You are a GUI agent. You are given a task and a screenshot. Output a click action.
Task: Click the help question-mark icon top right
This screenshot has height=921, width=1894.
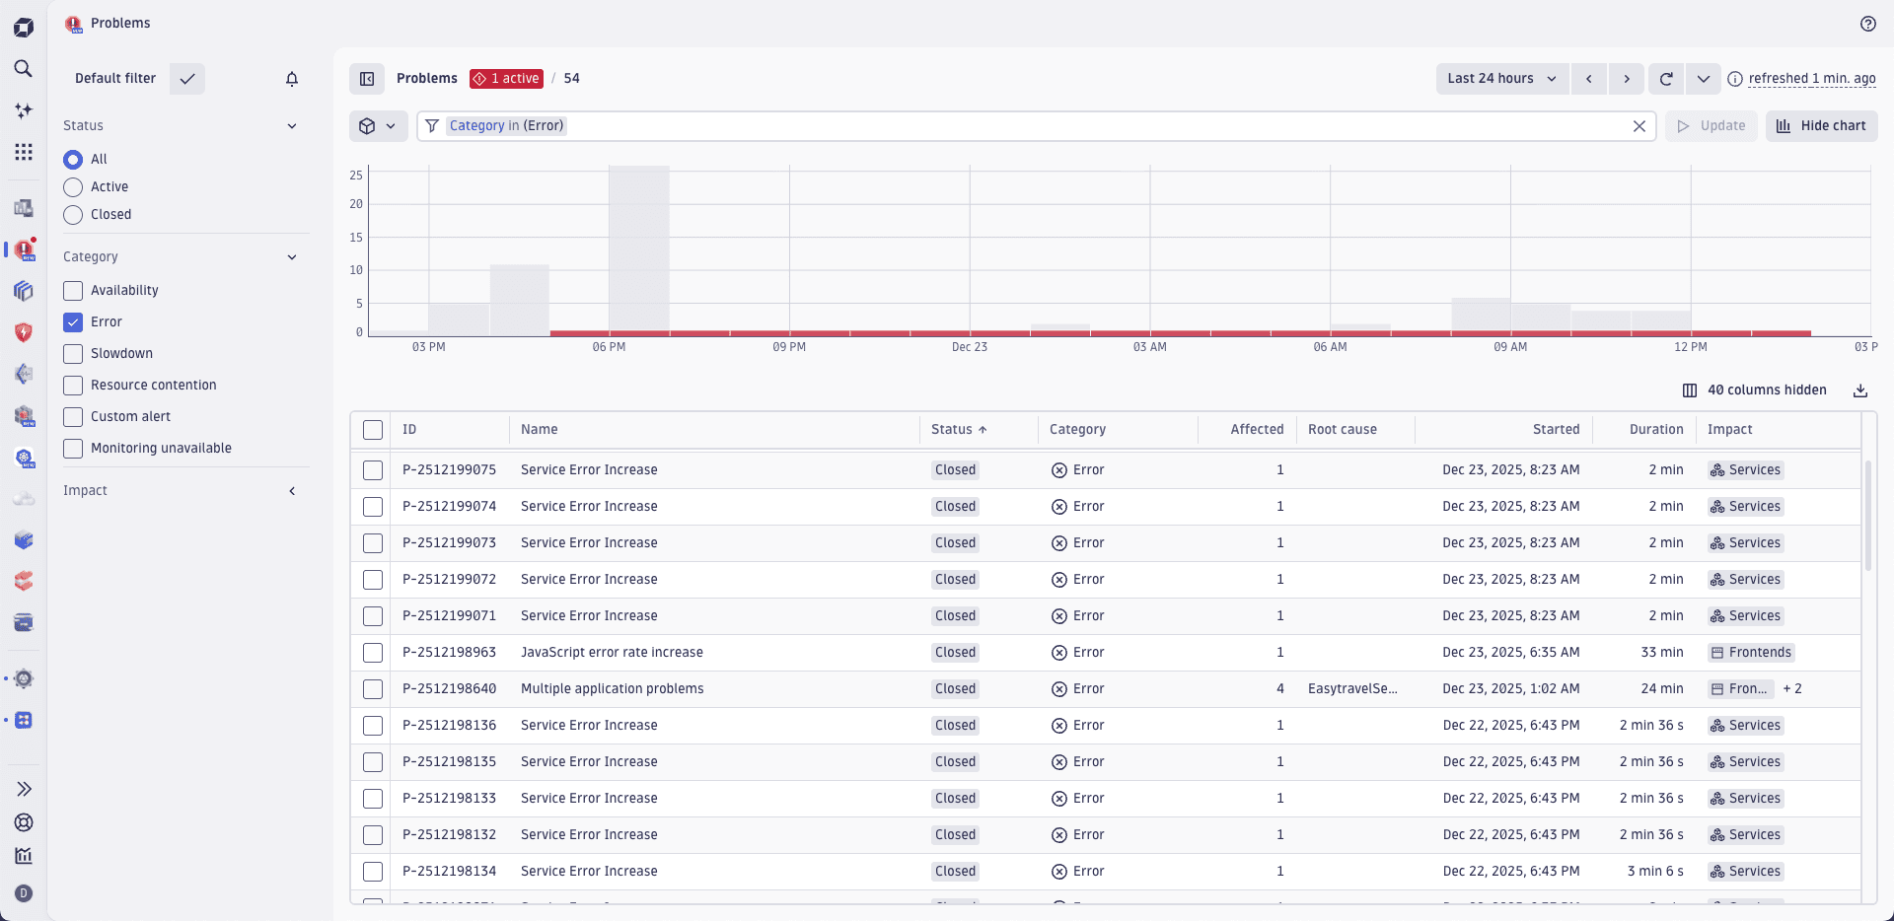pyautogui.click(x=1869, y=24)
